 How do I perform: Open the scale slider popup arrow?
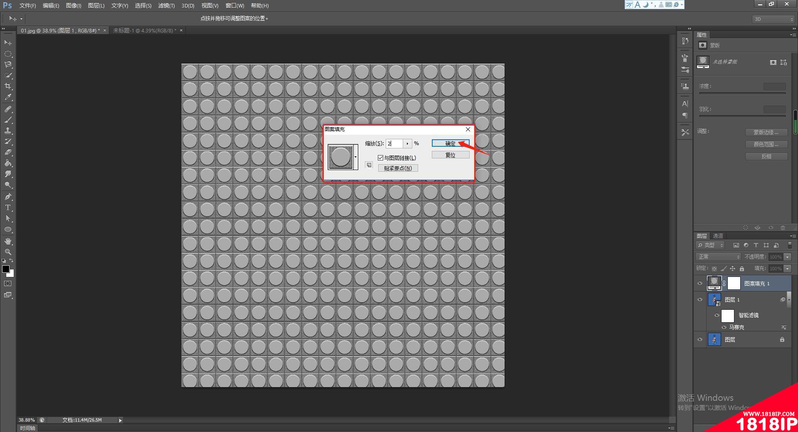(x=407, y=143)
